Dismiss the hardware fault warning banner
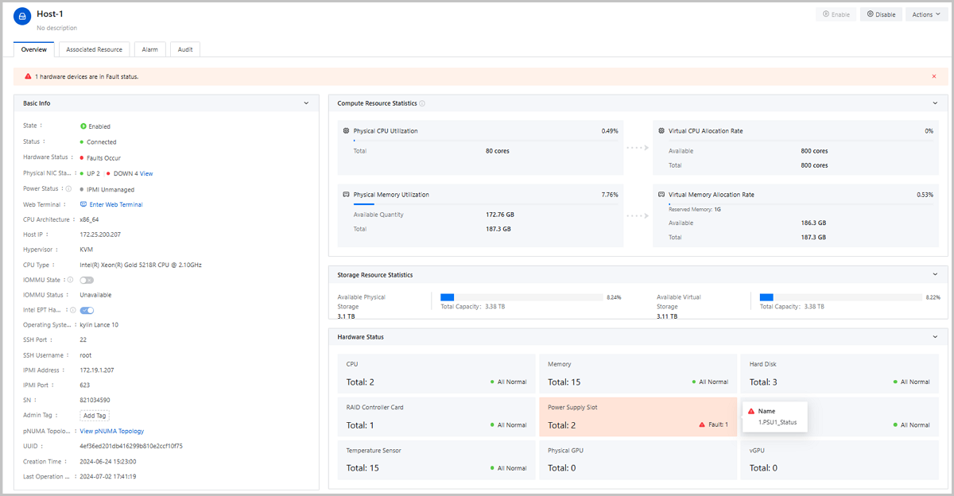Screen dimensions: 954x496 click(x=934, y=76)
